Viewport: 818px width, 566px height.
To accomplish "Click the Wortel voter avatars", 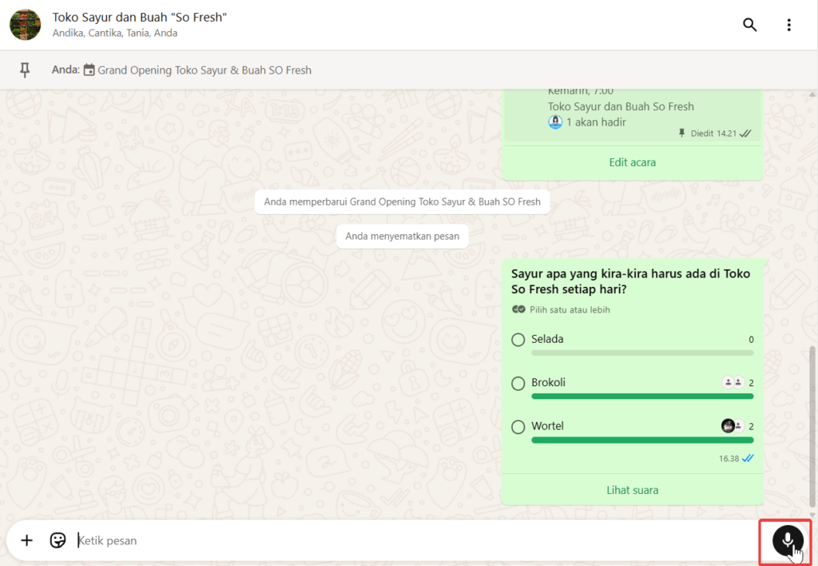I will (732, 426).
